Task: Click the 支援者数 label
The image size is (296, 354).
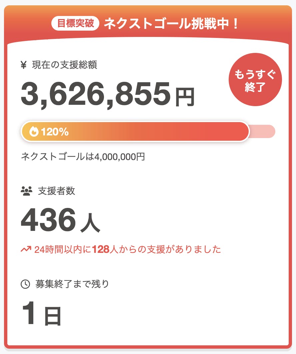Action: tap(57, 191)
